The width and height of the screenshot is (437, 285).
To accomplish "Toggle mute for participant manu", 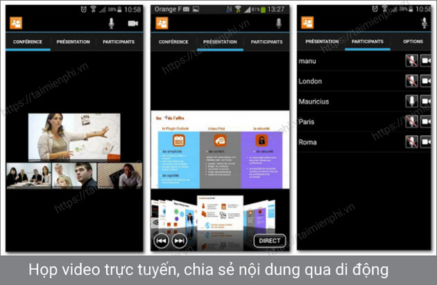I will [x=411, y=61].
